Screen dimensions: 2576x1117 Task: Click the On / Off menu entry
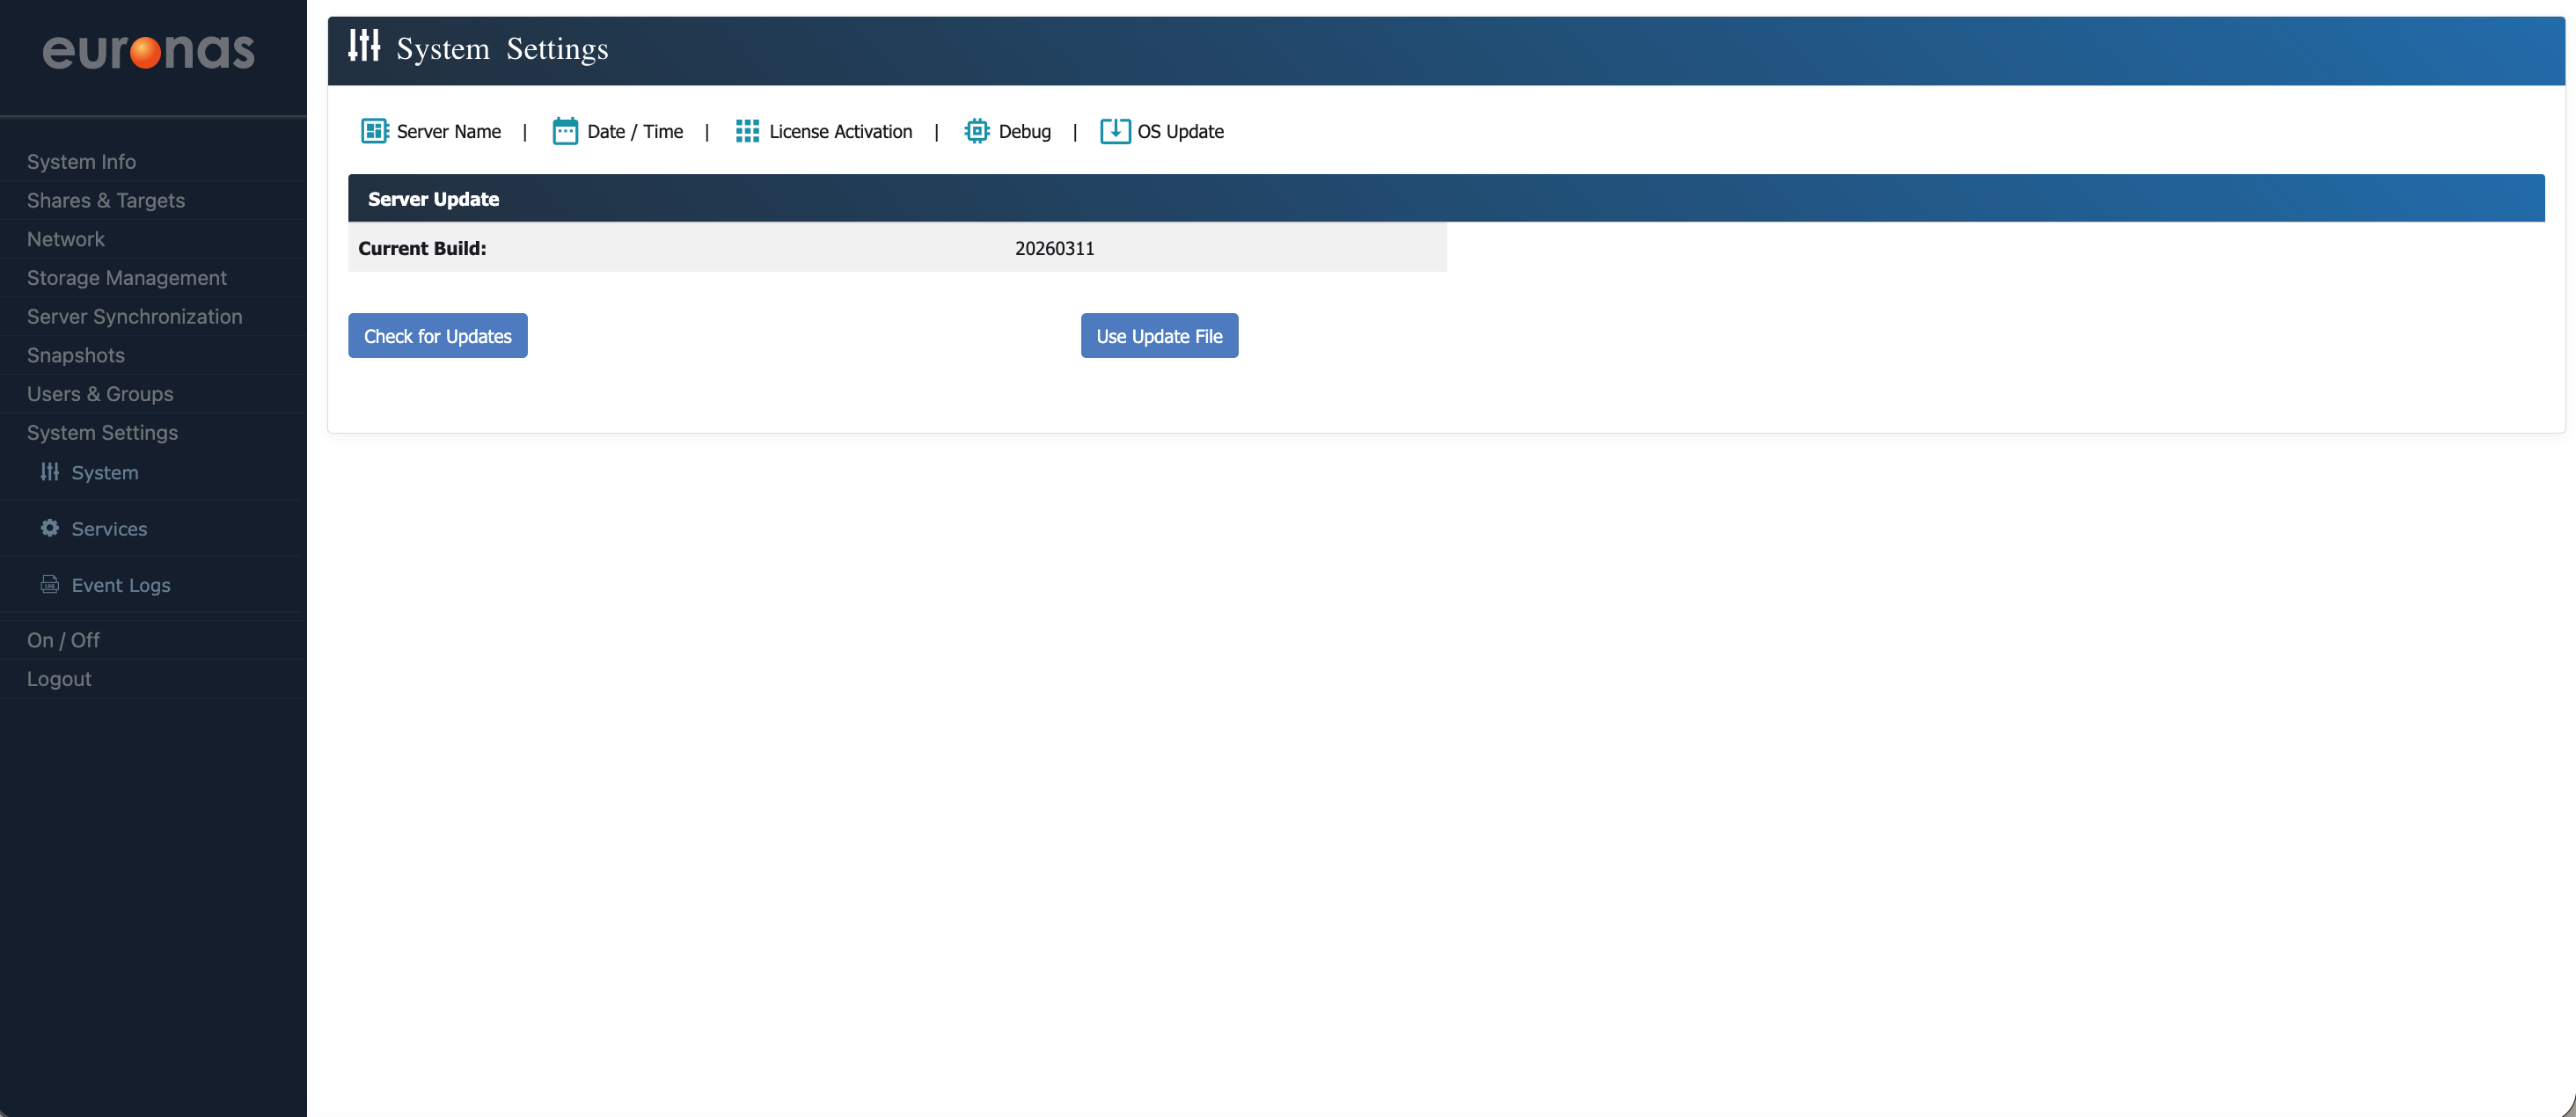63,640
